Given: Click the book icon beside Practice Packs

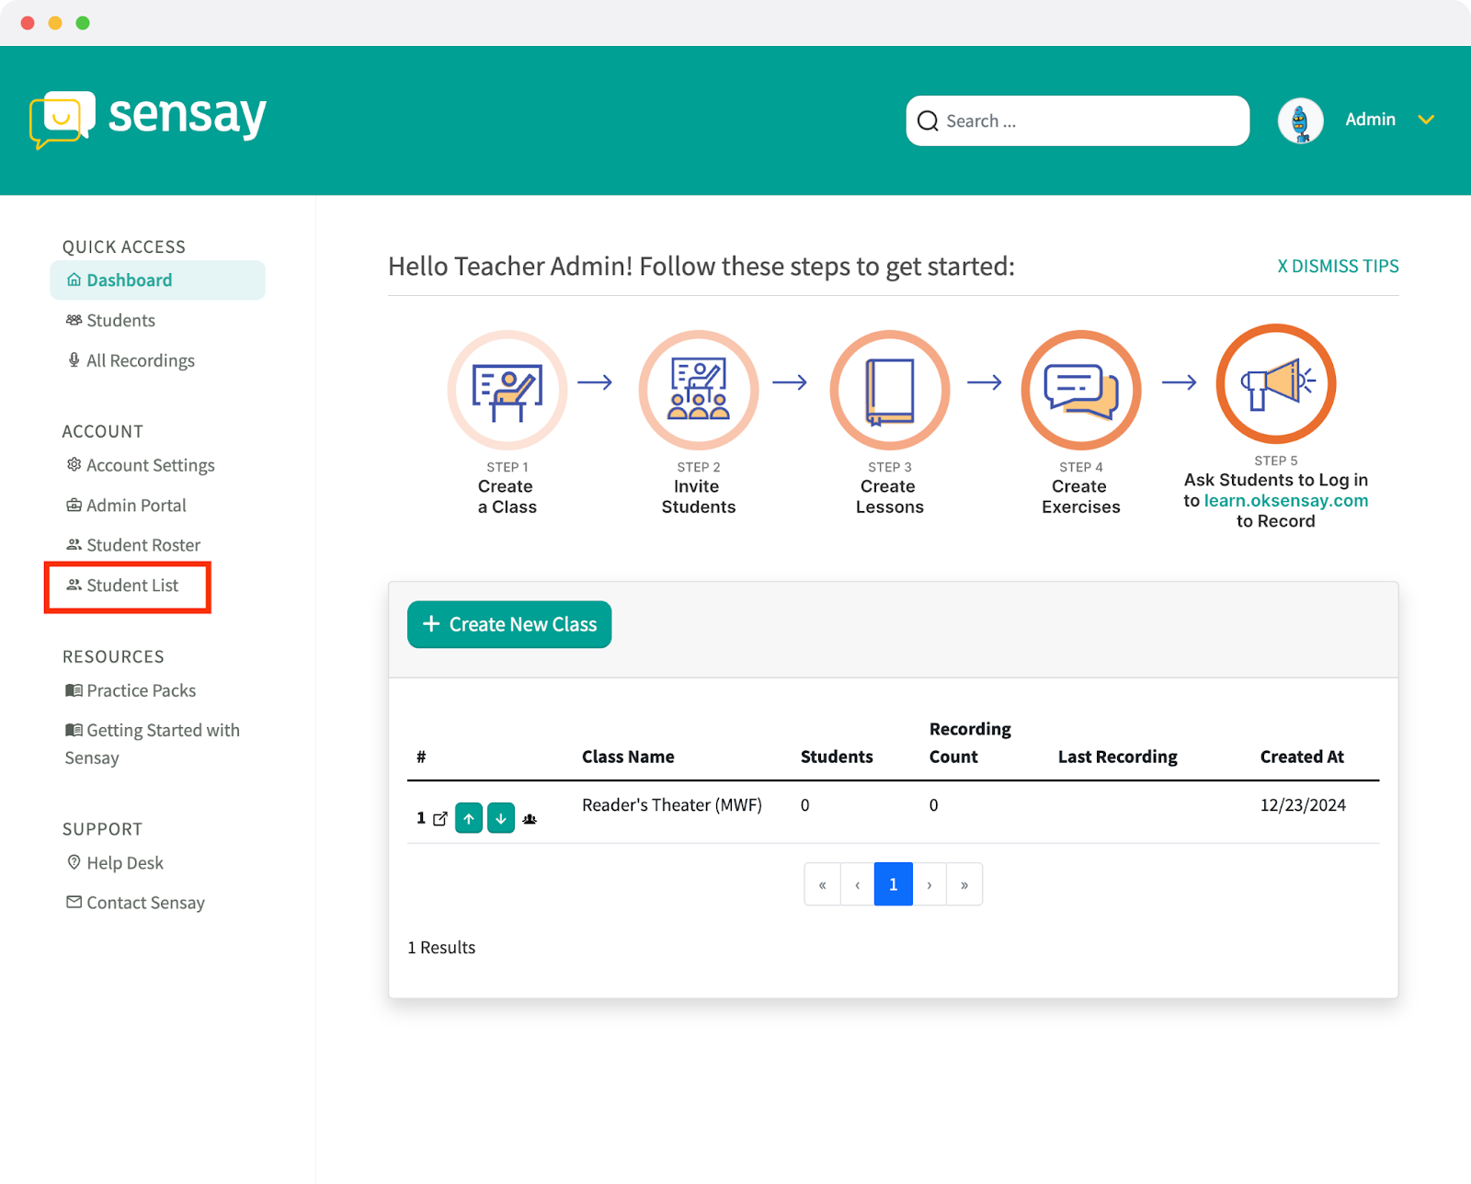Looking at the screenshot, I should coord(74,690).
